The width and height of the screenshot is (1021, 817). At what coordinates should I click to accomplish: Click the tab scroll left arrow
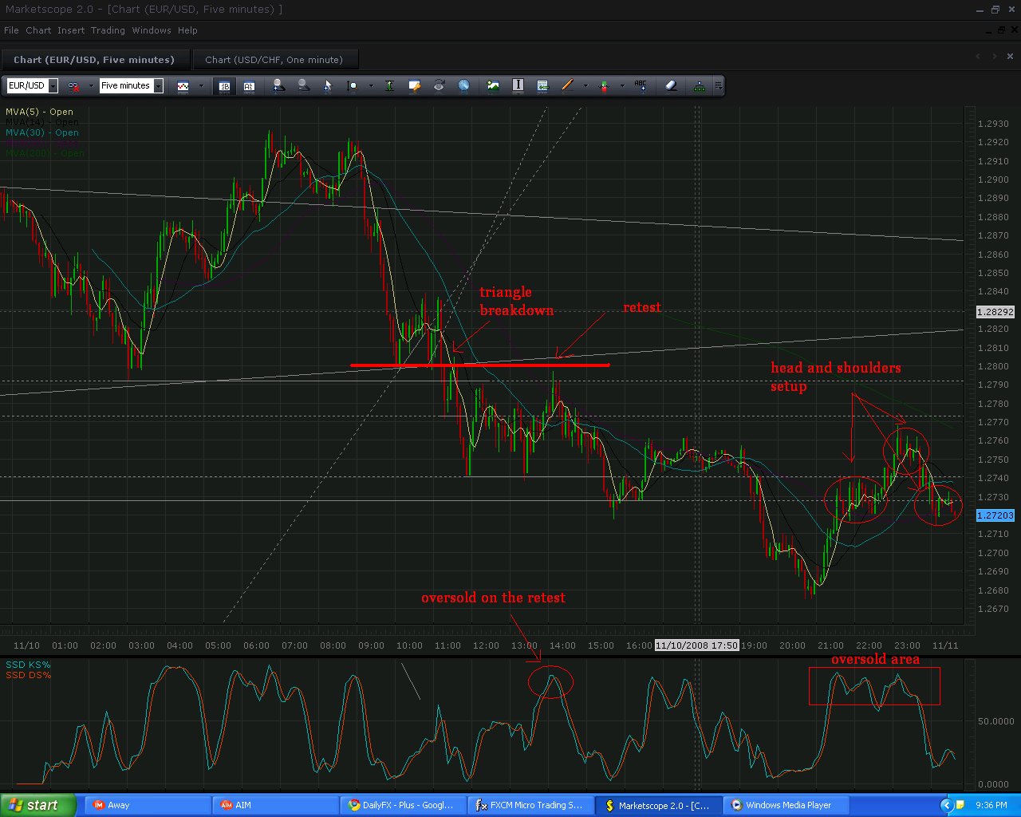[979, 57]
